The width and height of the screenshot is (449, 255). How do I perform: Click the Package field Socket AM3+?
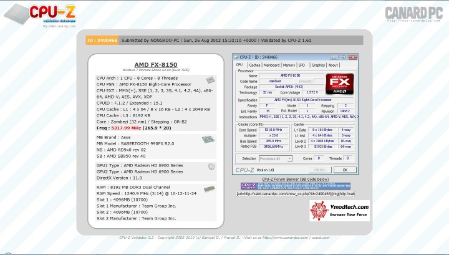[291, 87]
